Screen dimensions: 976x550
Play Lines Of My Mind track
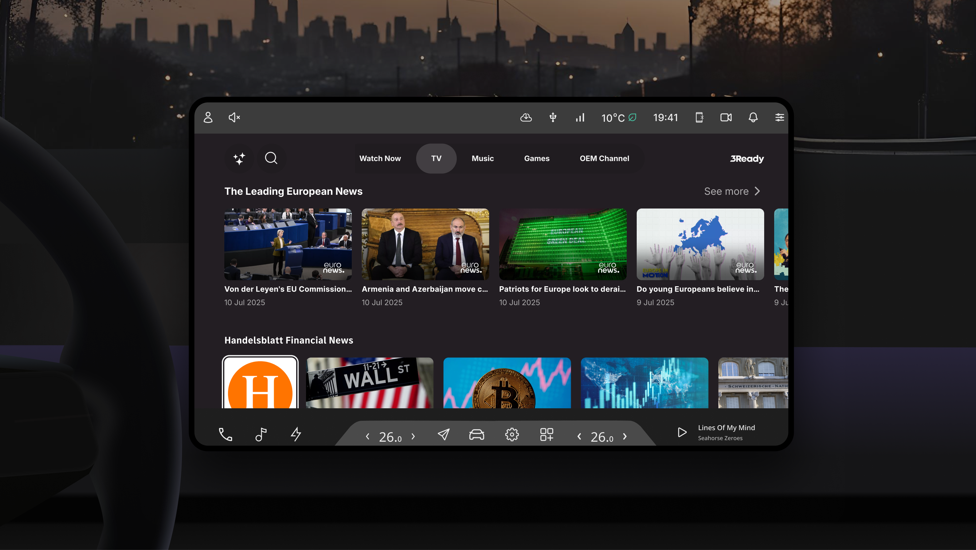tap(682, 432)
